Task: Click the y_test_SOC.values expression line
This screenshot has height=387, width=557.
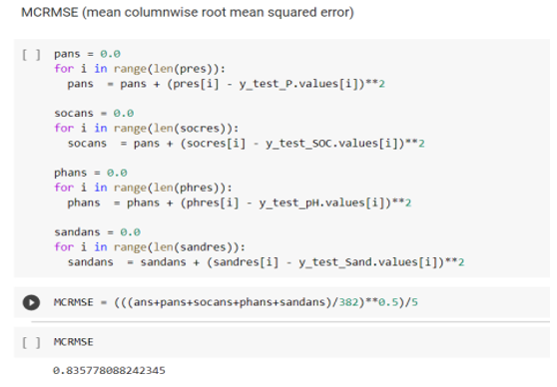Action: click(x=247, y=144)
